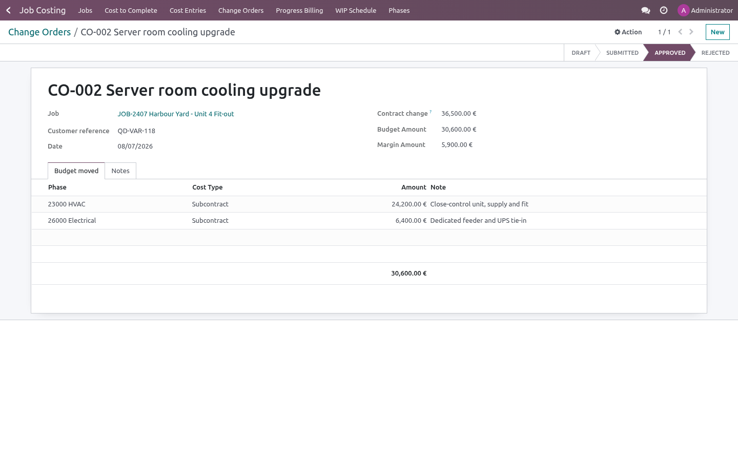Click the customer reference QD-VAR-118
Screen dimensions: 738x461
136,131
